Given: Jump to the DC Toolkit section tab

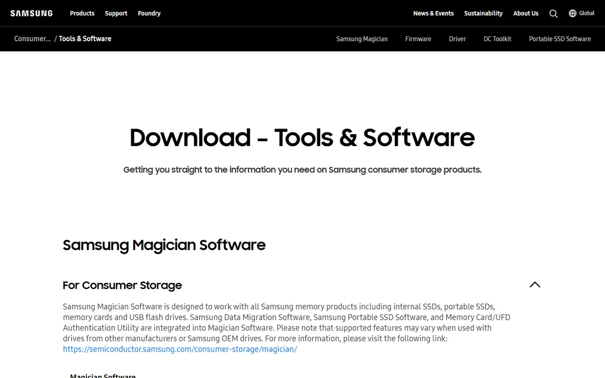Looking at the screenshot, I should pyautogui.click(x=497, y=39).
